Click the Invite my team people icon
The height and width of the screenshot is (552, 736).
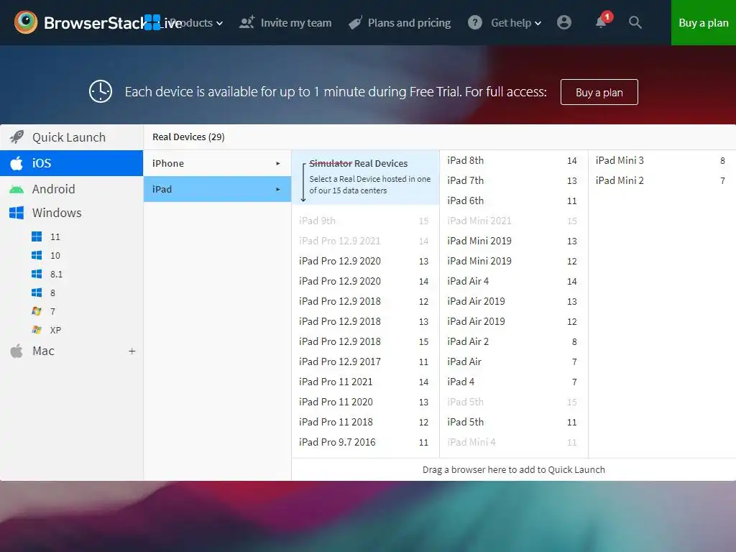coord(247,22)
